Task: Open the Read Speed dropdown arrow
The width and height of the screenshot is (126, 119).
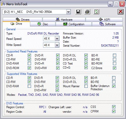Action: (57, 39)
